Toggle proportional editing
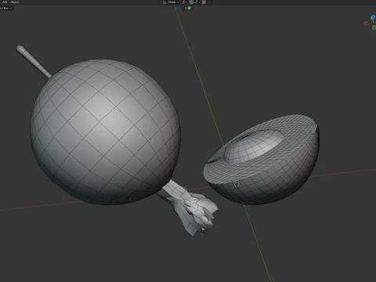 click(x=204, y=2)
